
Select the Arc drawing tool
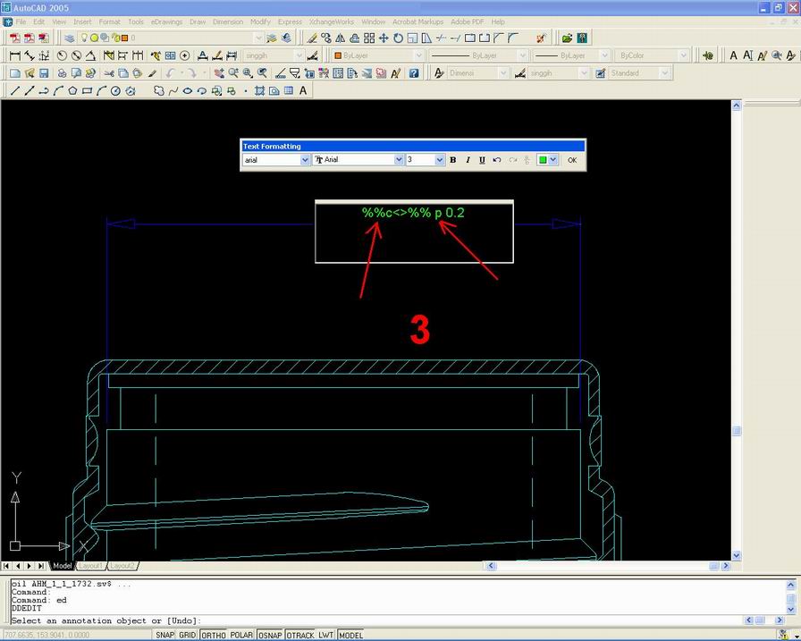point(103,90)
